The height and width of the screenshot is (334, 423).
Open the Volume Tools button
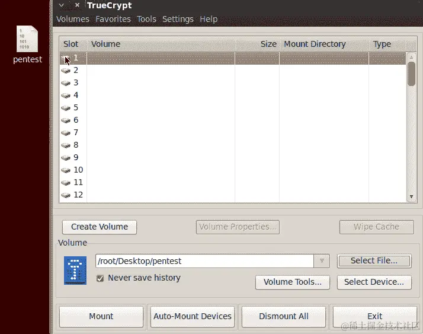tap(293, 282)
